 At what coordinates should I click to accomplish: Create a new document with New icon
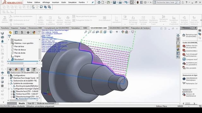click(103, 2)
